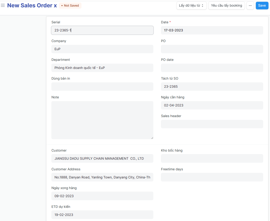Select the "Tách từ SO" value 23-2365
The width and height of the screenshot is (270, 221).
(x=212, y=86)
